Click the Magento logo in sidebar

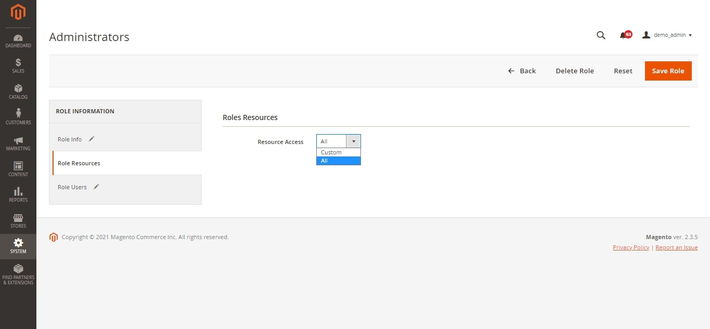pyautogui.click(x=18, y=12)
